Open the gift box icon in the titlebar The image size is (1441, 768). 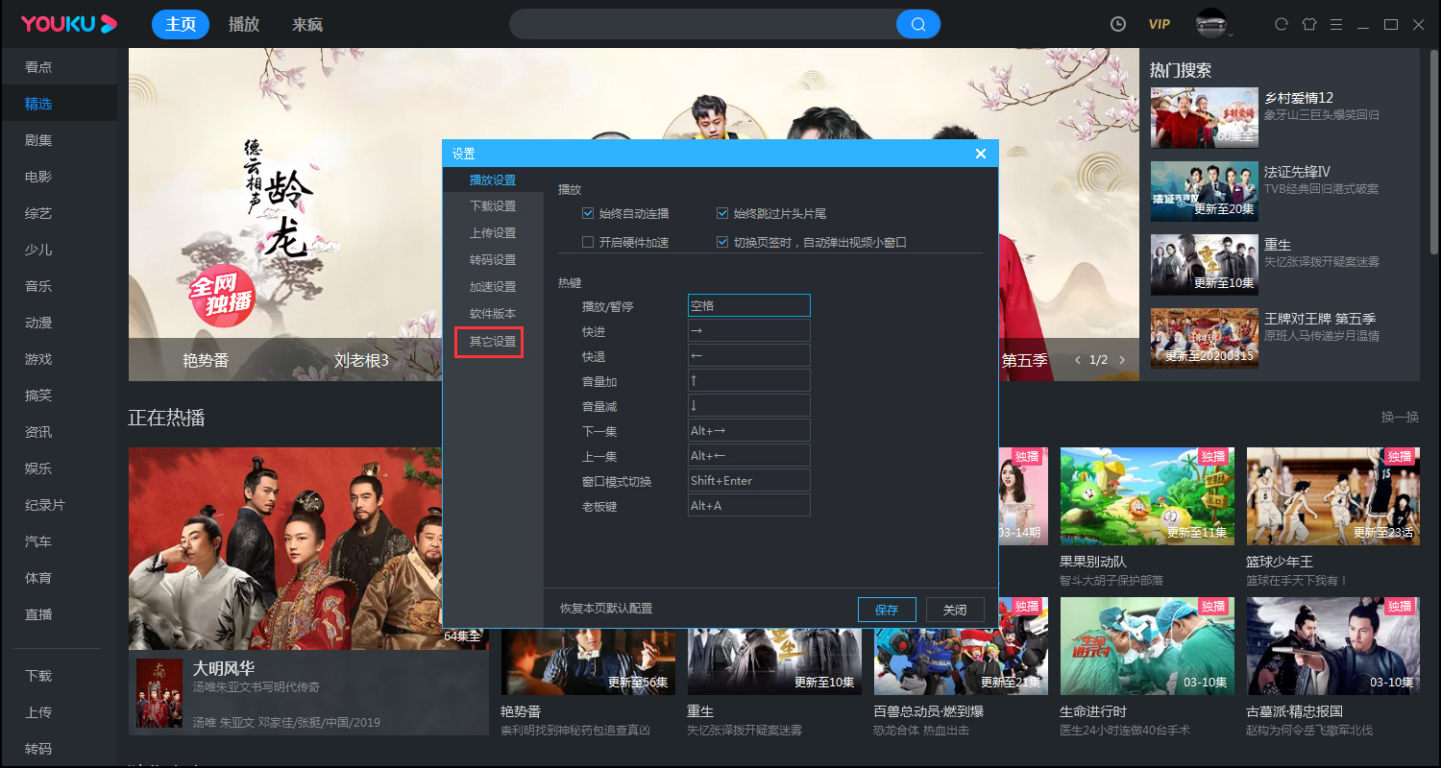pos(1308,23)
